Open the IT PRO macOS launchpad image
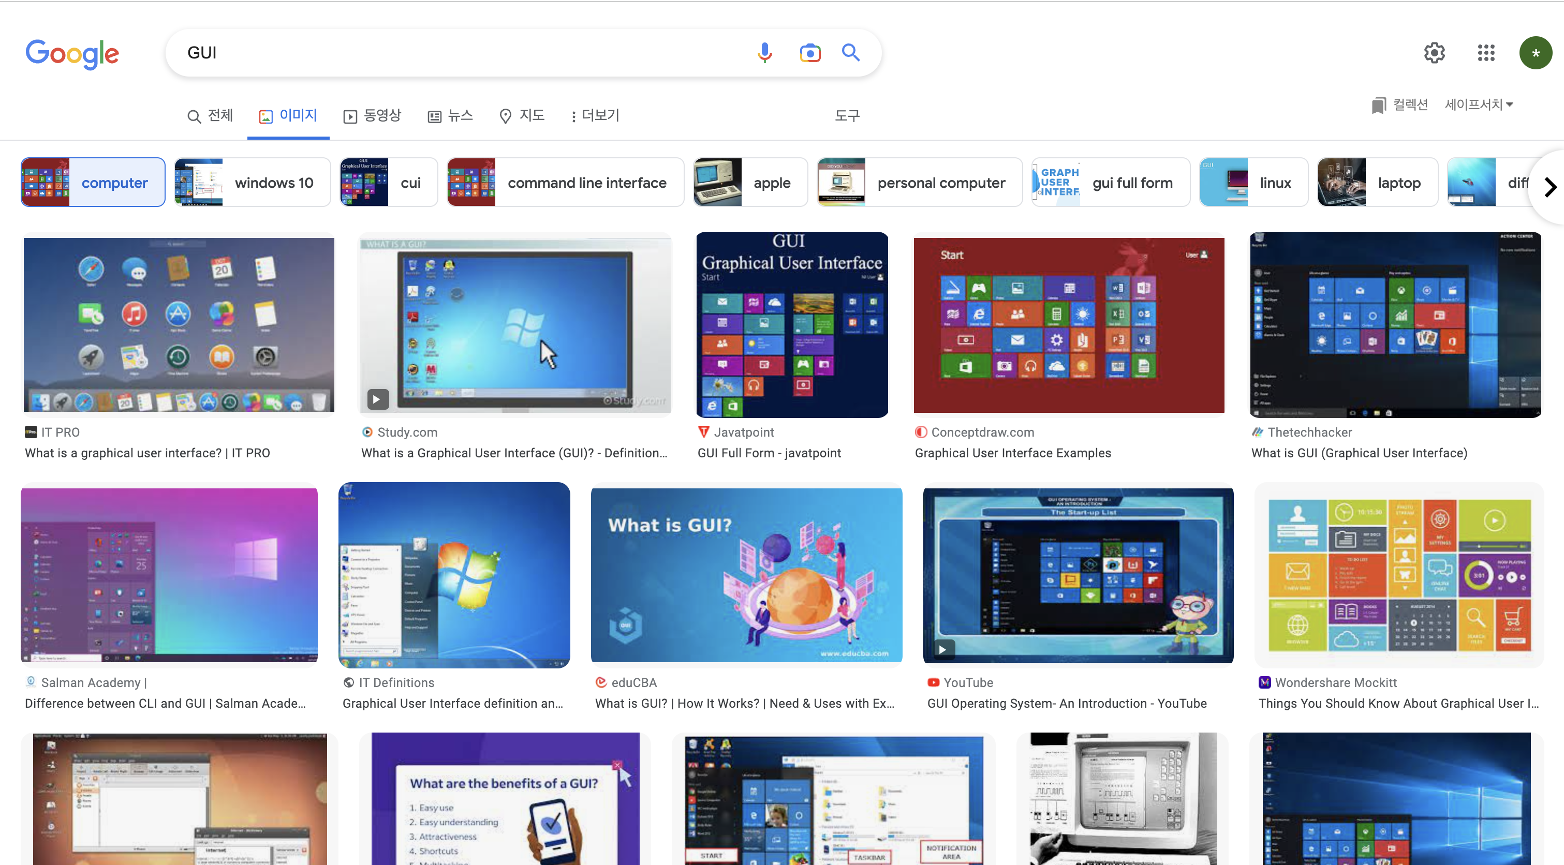This screenshot has height=865, width=1564. click(179, 324)
